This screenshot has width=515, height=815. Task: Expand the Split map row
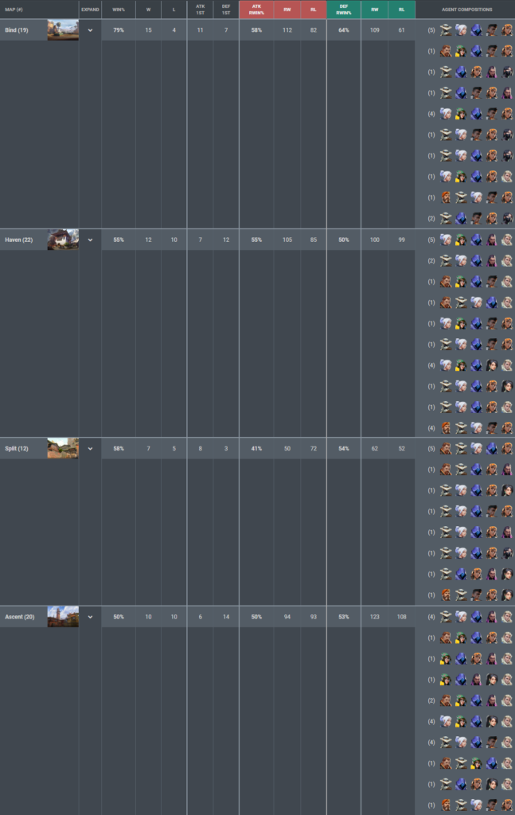coord(90,449)
